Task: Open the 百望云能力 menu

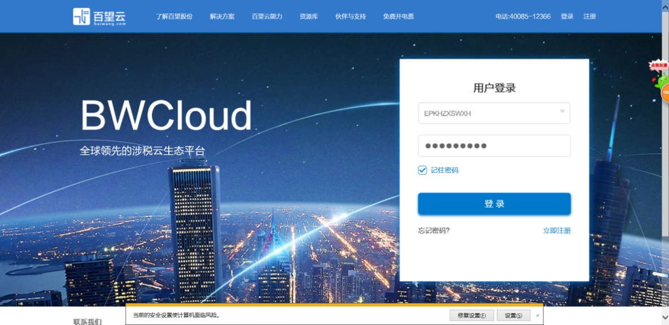Action: tap(267, 16)
